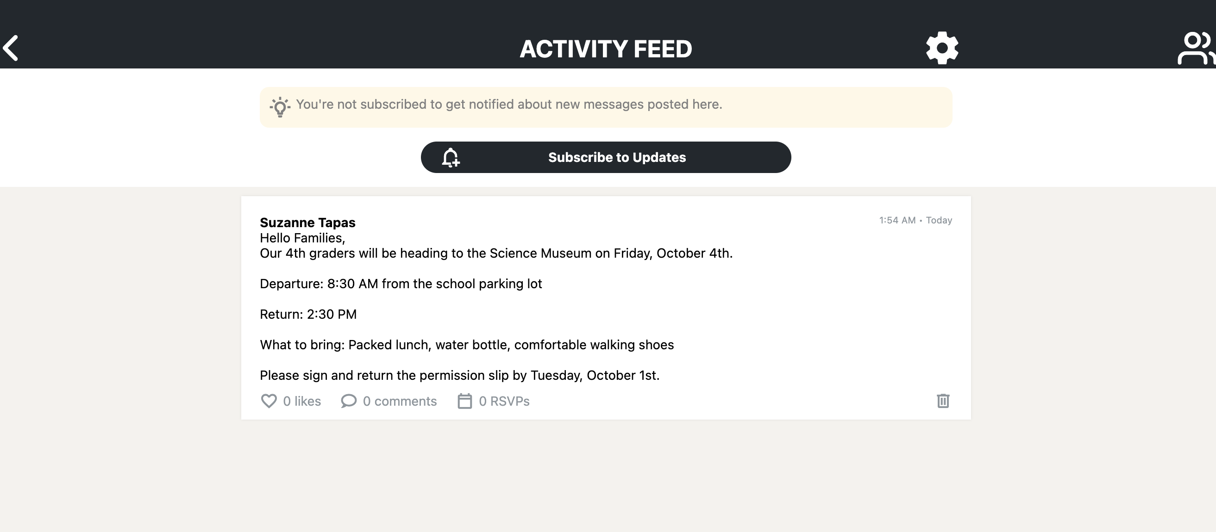Like the post with the heart icon
This screenshot has height=532, width=1216.
coord(269,401)
